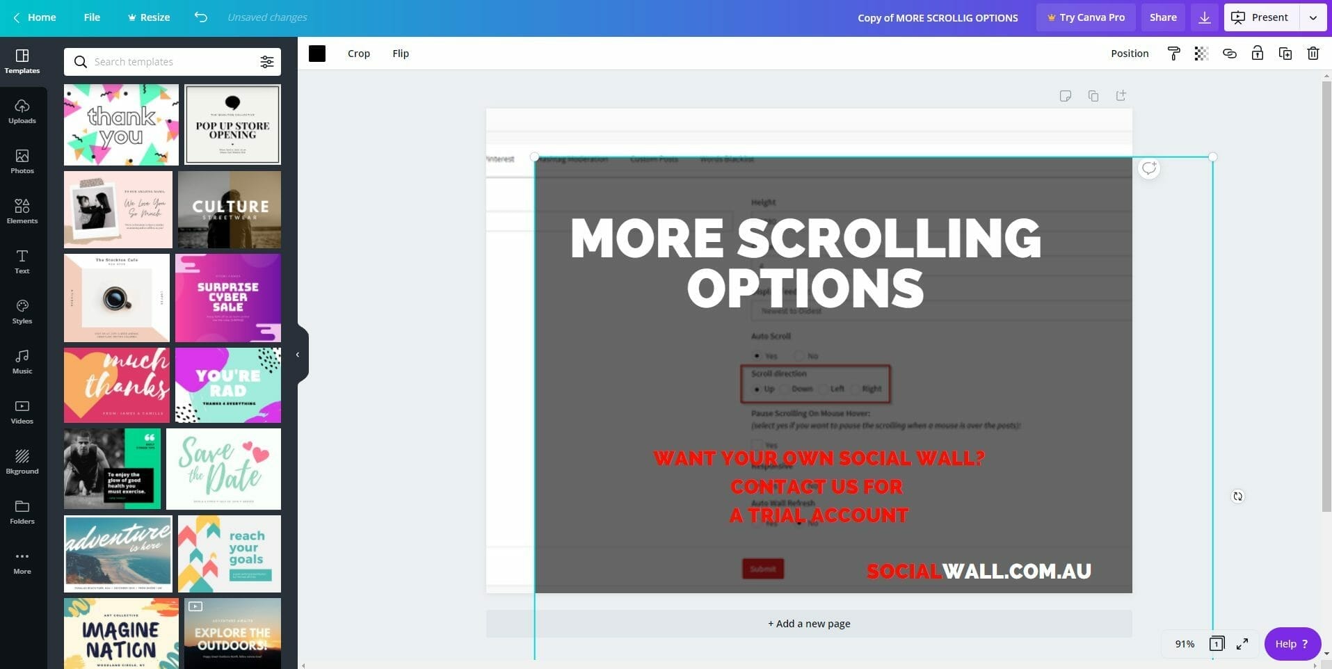Open the Uploads side panel
This screenshot has width=1332, height=669.
pos(22,111)
